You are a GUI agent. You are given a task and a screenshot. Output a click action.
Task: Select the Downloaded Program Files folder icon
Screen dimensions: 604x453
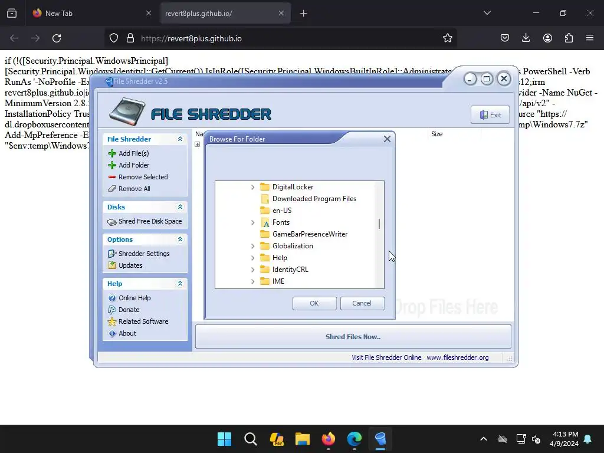[265, 199]
